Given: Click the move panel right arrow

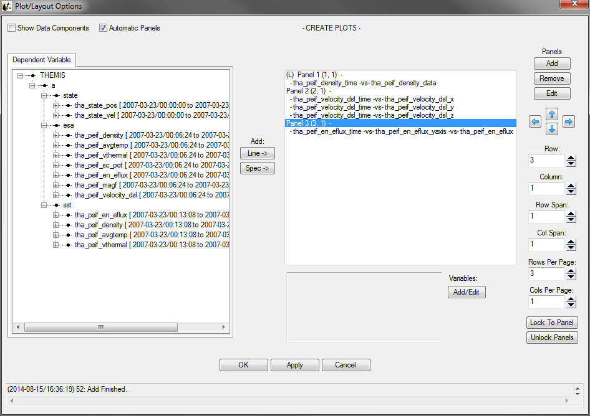Looking at the screenshot, I should click(569, 122).
